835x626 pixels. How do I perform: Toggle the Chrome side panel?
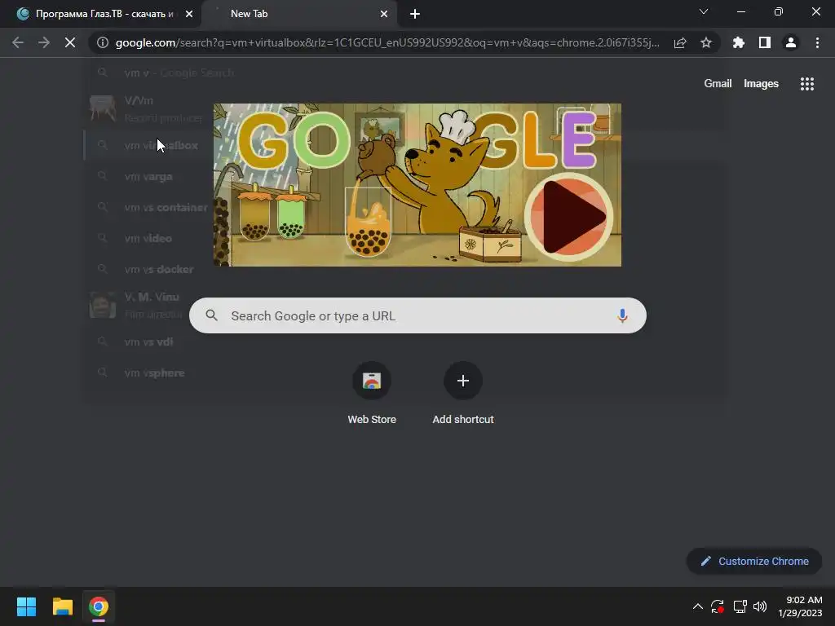coord(765,42)
